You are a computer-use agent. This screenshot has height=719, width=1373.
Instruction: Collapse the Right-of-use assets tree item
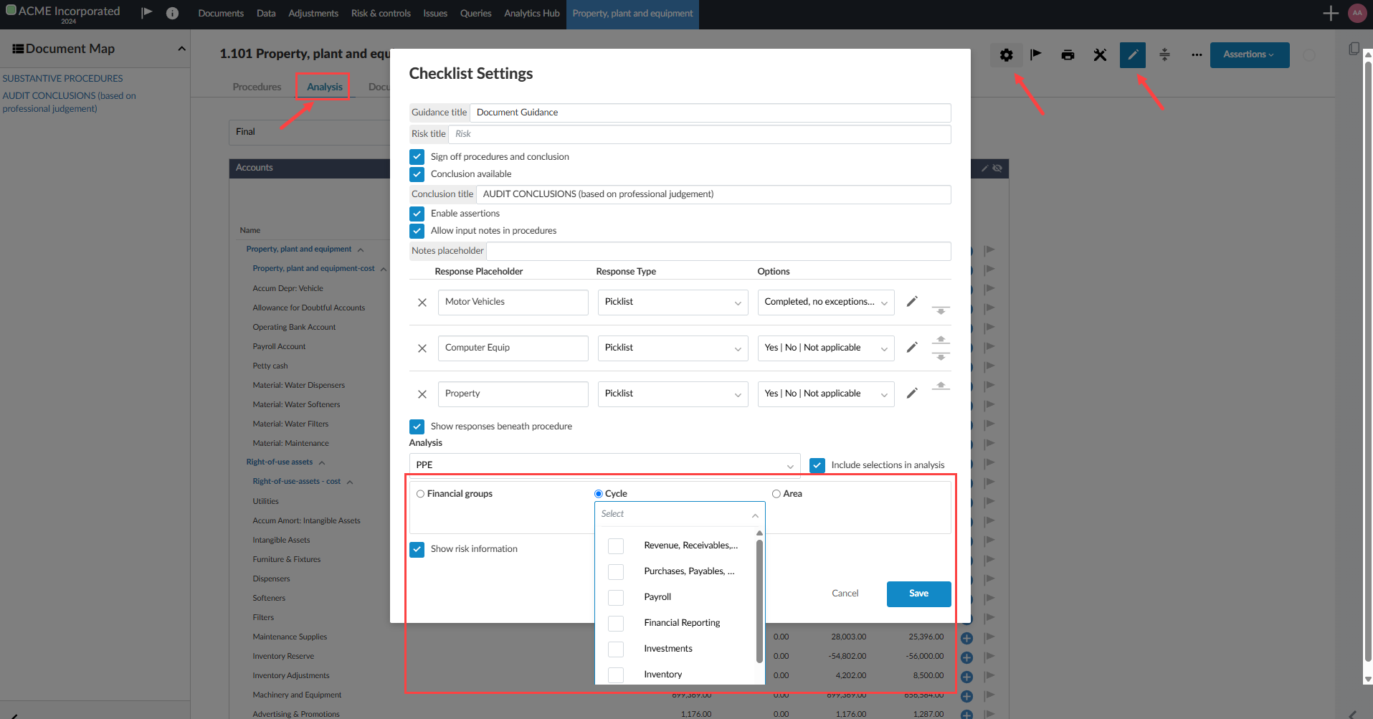[323, 462]
